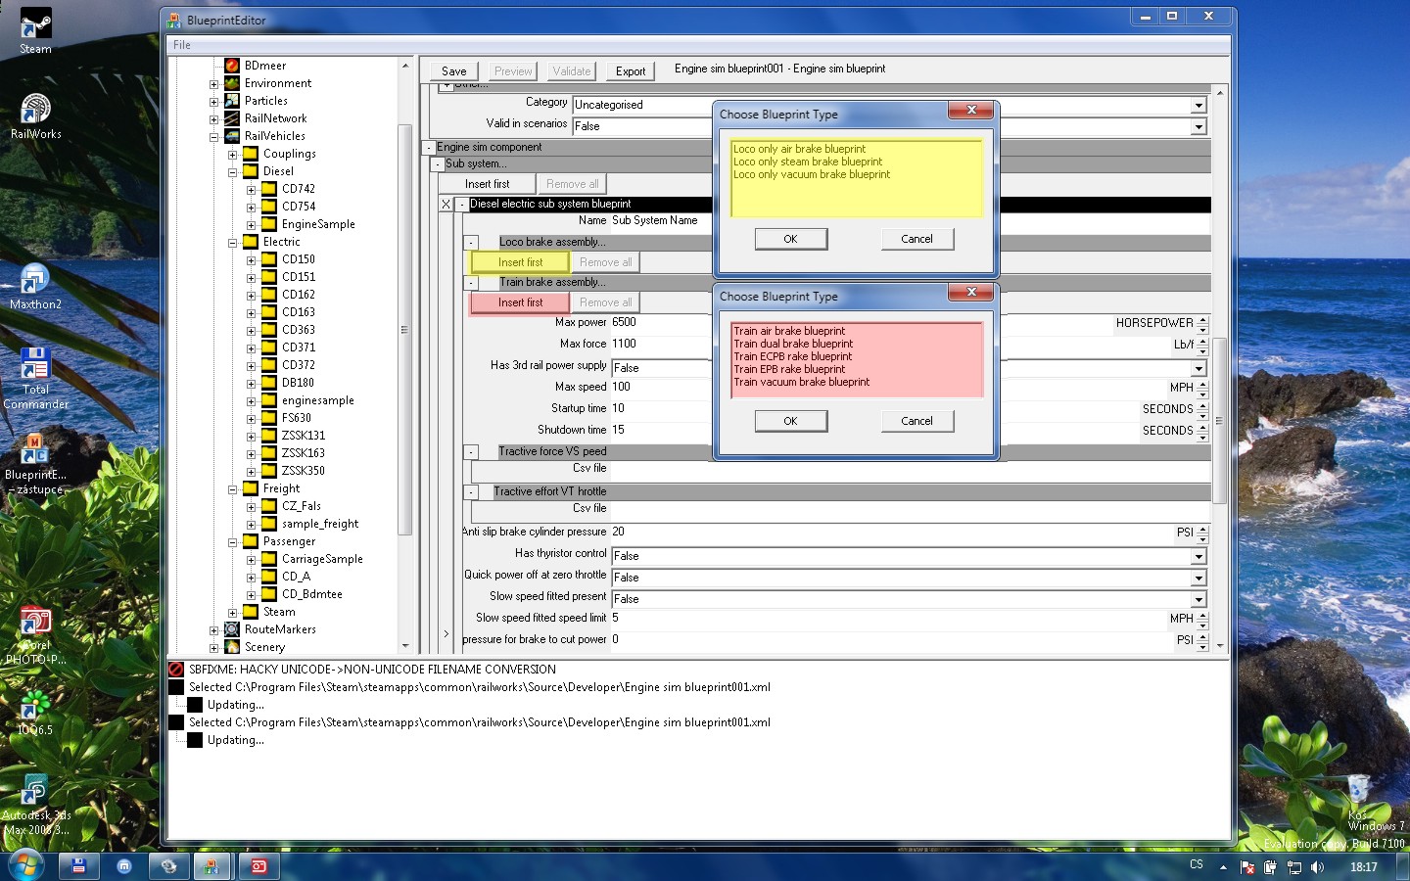Launch Autodesk 3ds Max desktop shortcut
The height and width of the screenshot is (881, 1410).
point(35,805)
